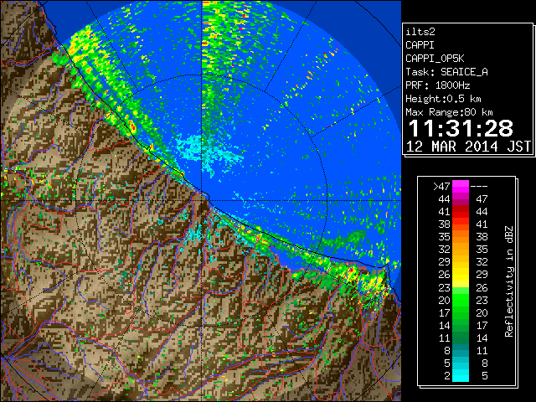Click the 'Height:0.5 km' text
Screen dimensions: 536x402
(443, 99)
